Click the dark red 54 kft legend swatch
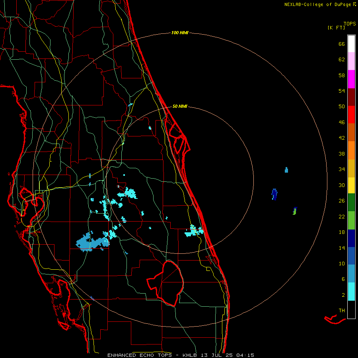The width and height of the screenshot is (358, 358). tap(351, 97)
